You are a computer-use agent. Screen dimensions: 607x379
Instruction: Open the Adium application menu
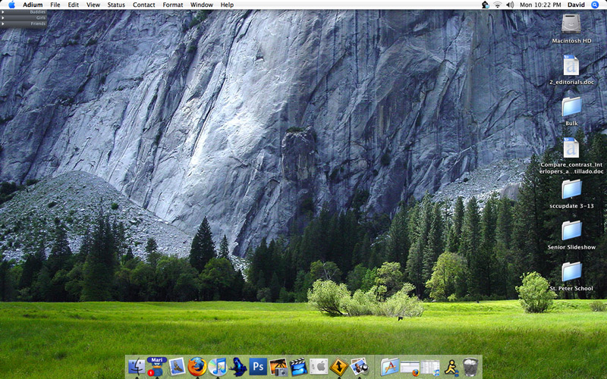point(33,5)
